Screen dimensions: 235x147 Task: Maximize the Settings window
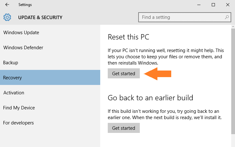[213, 5]
